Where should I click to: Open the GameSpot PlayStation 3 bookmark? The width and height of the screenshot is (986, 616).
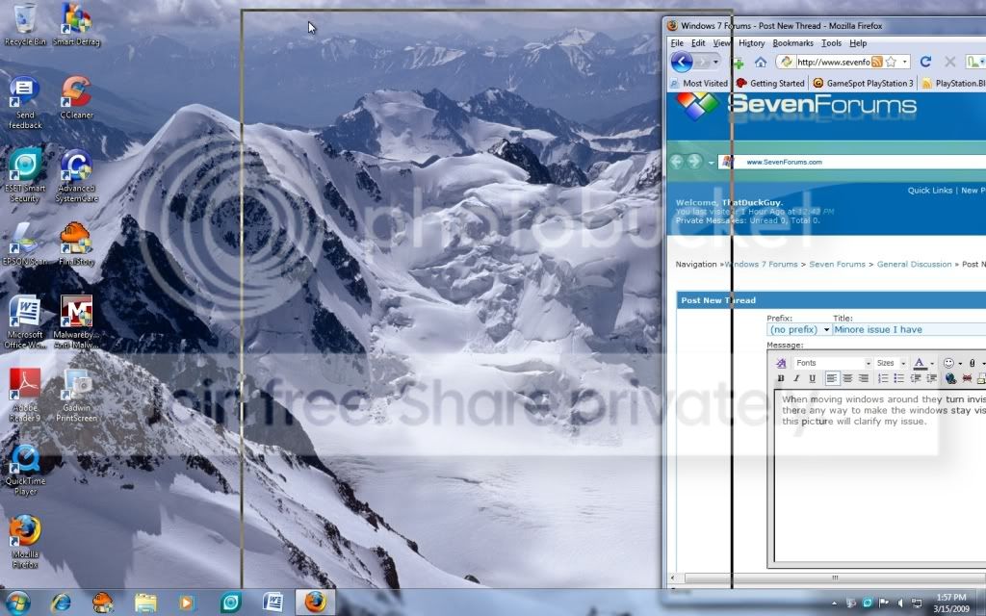(864, 83)
